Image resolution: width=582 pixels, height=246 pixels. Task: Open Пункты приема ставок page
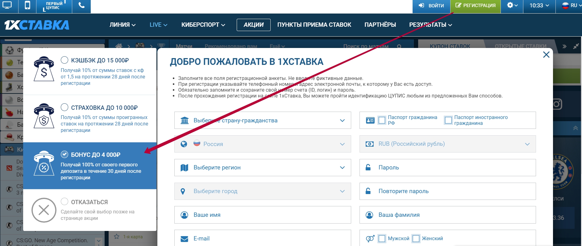coord(314,25)
